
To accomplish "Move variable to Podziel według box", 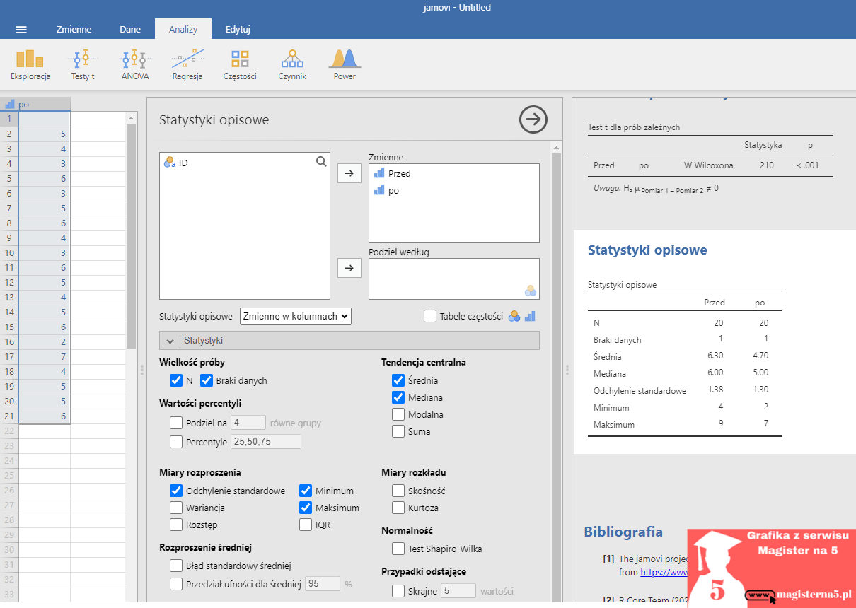I will pyautogui.click(x=349, y=268).
